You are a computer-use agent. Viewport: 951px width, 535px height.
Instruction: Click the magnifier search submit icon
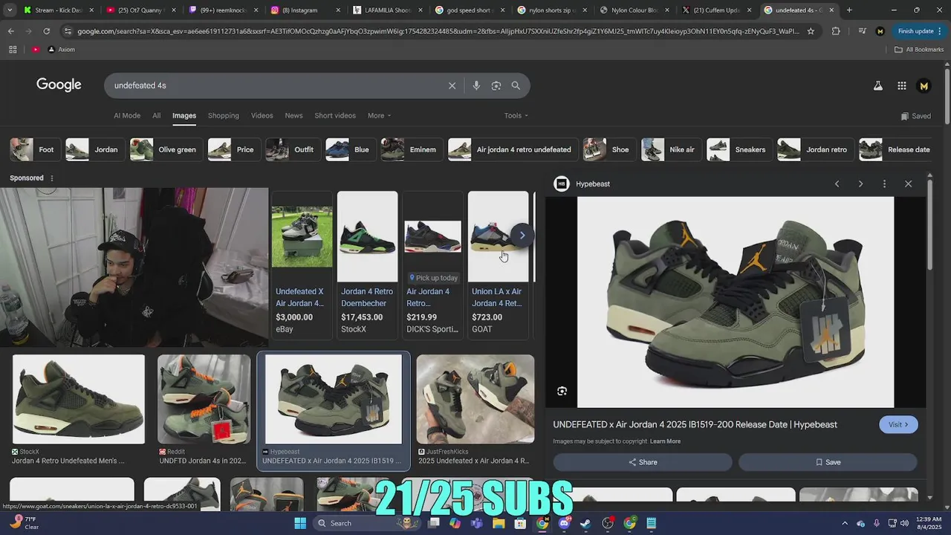tap(516, 85)
